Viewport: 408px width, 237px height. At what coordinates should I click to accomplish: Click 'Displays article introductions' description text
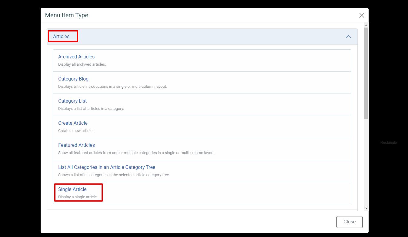[112, 86]
